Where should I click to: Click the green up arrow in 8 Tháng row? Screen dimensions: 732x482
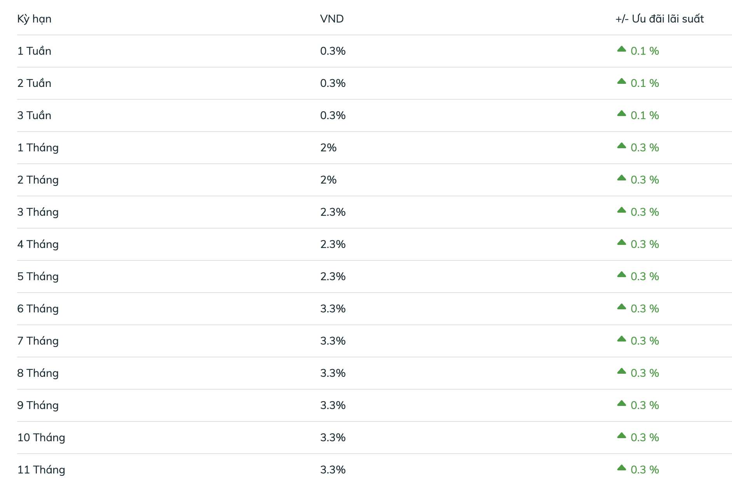(x=621, y=371)
